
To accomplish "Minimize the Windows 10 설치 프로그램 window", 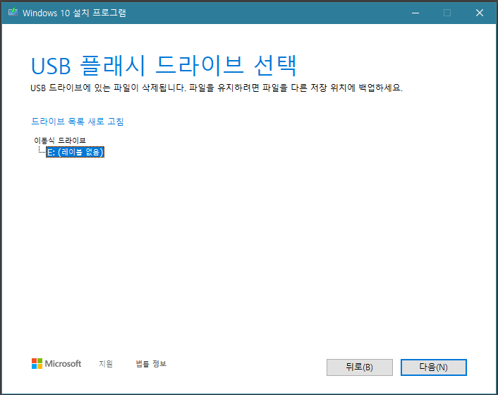I will click(415, 13).
